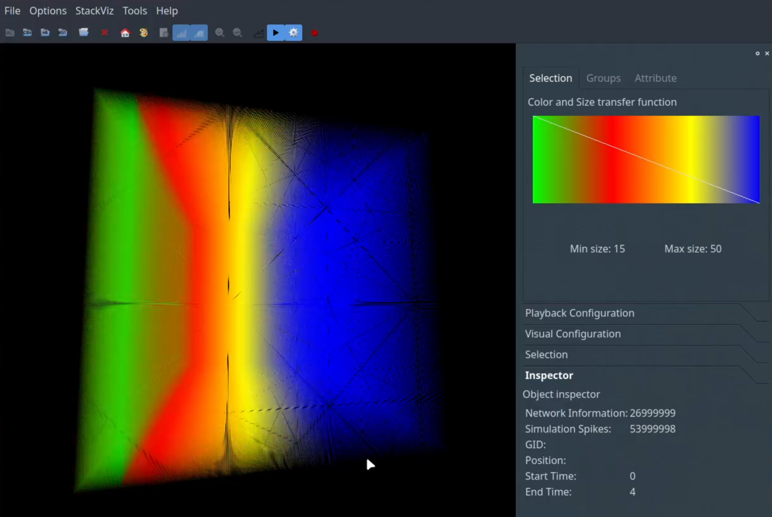Reset the camera using the home icon
This screenshot has height=517, width=772.
click(125, 33)
